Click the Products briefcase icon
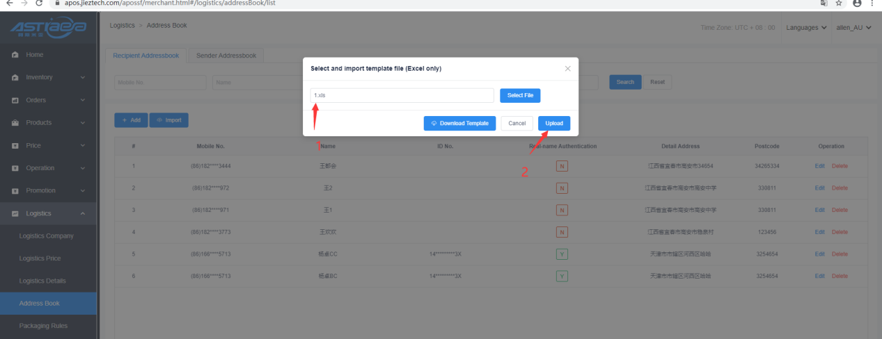The width and height of the screenshot is (882, 339). (15, 123)
